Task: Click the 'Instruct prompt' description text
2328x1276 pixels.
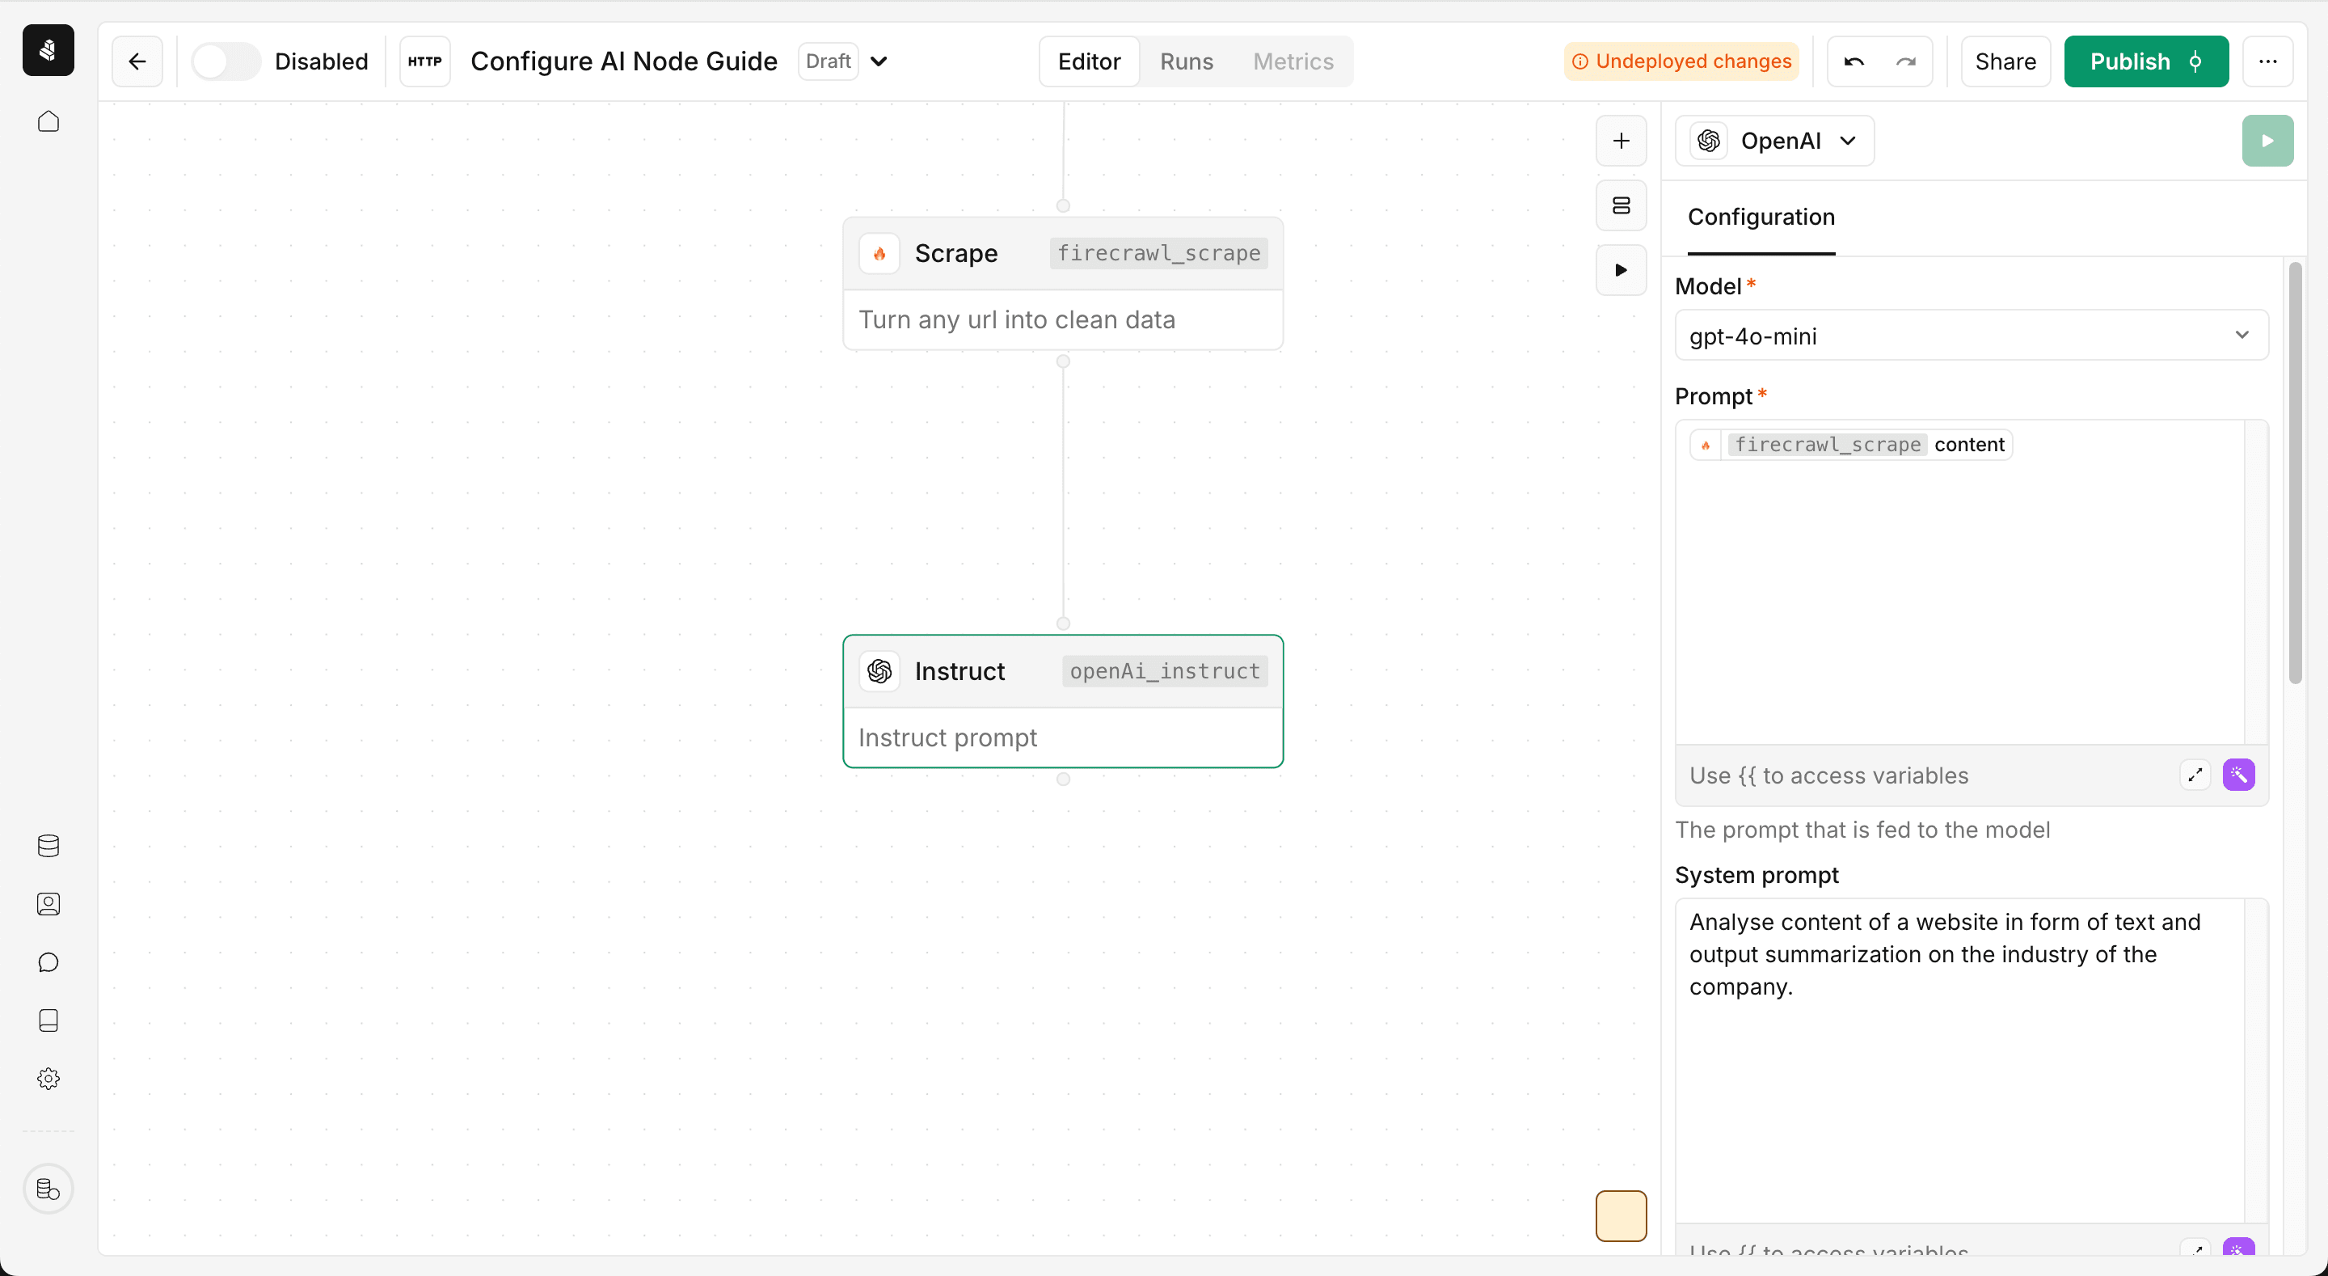Action: tap(947, 737)
